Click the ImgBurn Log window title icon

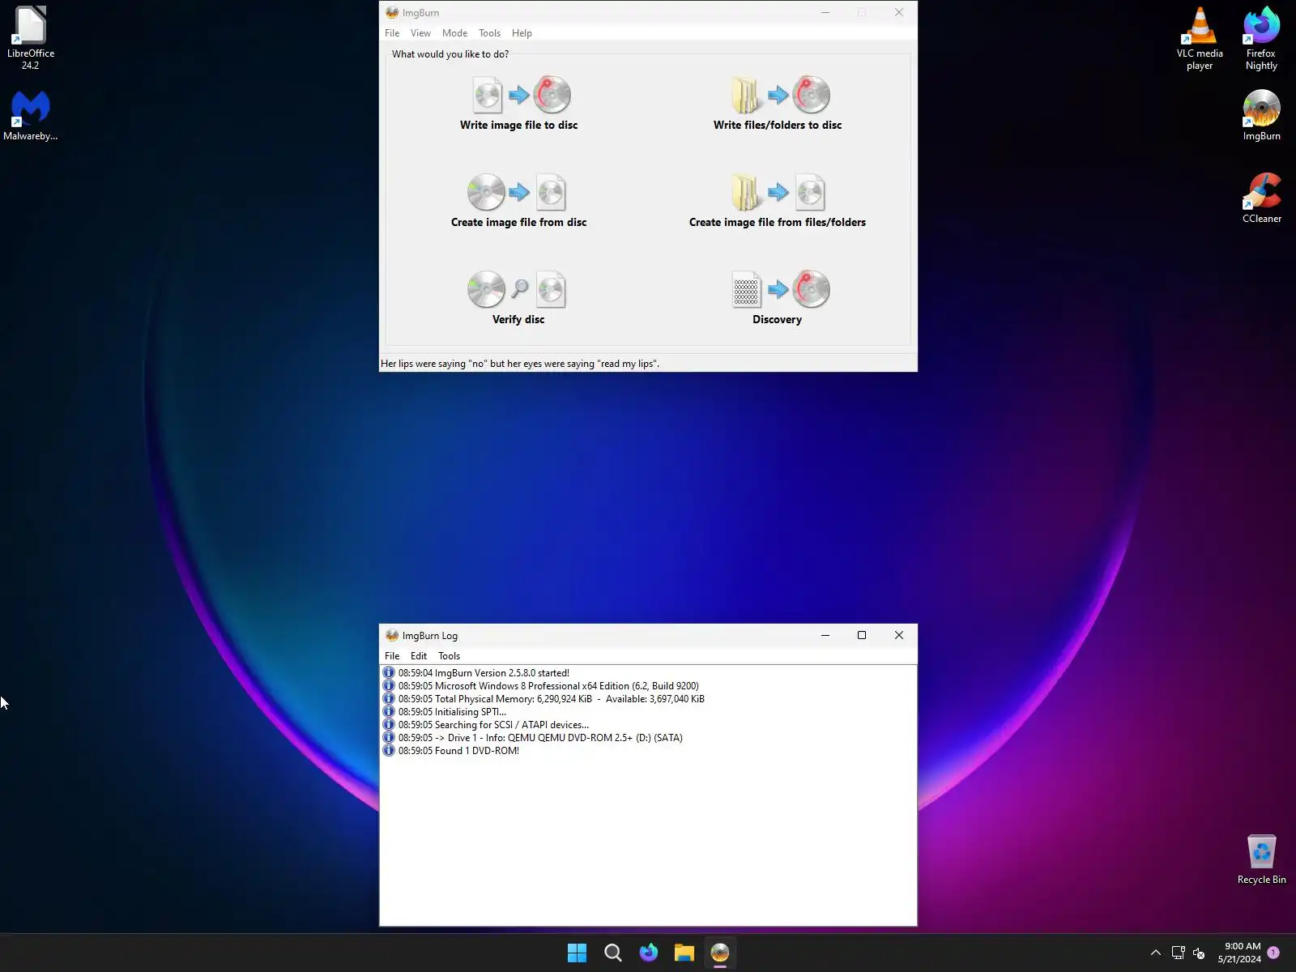[x=392, y=635]
